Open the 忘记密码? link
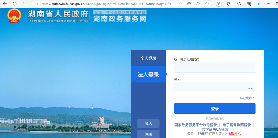Screen dimensions: 278x138 tap(247, 98)
